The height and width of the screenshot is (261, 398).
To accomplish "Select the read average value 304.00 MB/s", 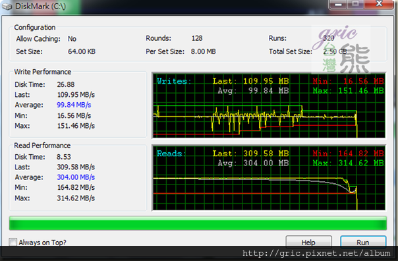I will click(76, 177).
